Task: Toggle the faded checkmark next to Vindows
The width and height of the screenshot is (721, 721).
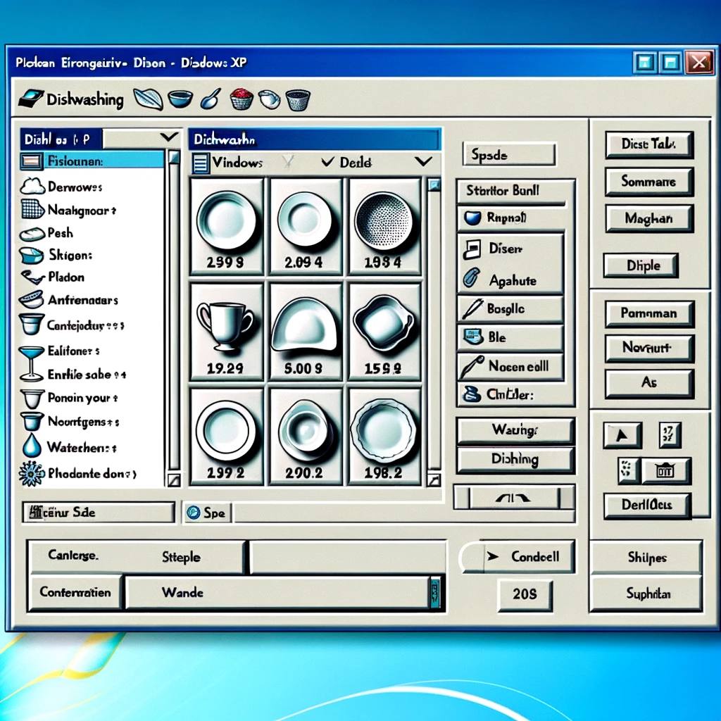Action: [287, 161]
